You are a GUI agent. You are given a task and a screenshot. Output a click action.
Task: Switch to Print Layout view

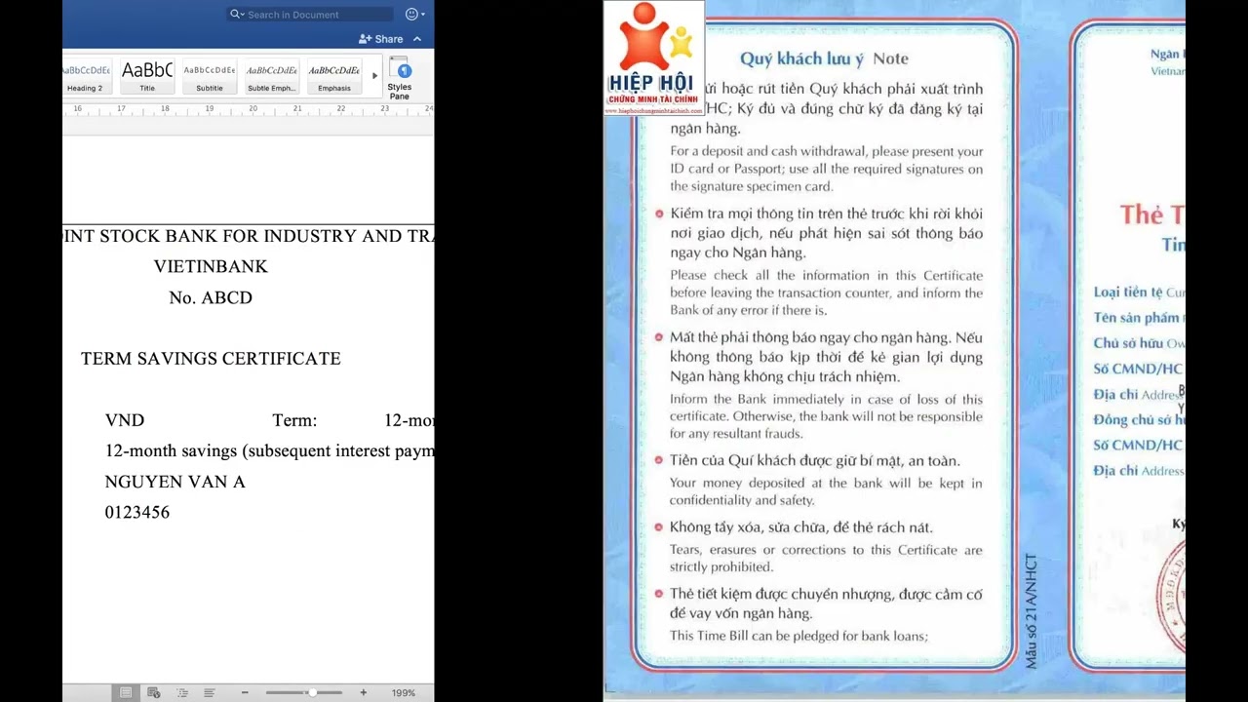(126, 692)
